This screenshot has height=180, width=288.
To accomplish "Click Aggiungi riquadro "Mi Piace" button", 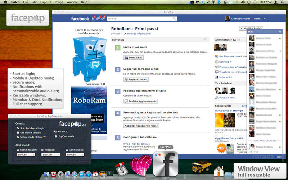I will [x=141, y=126].
